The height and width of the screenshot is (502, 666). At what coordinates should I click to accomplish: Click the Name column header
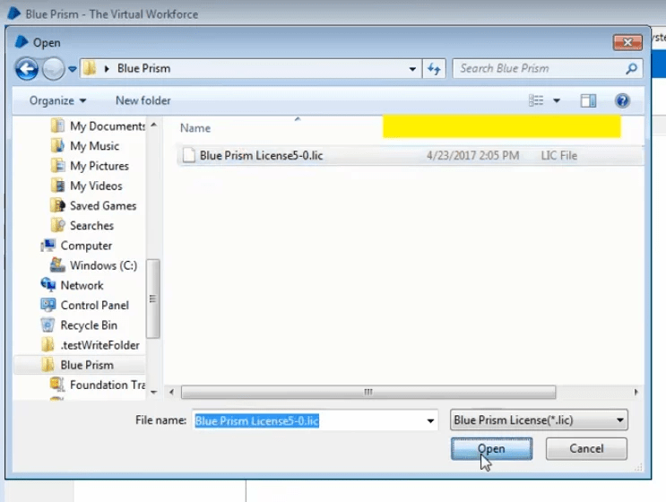pos(195,128)
